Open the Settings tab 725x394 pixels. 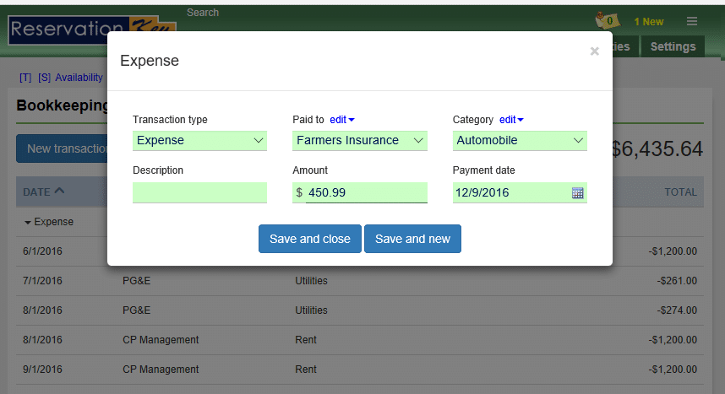point(673,46)
